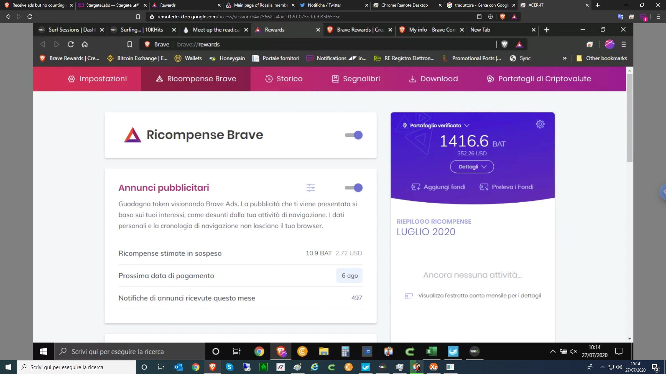
Task: Click remote taskbar search box
Action: [130, 351]
